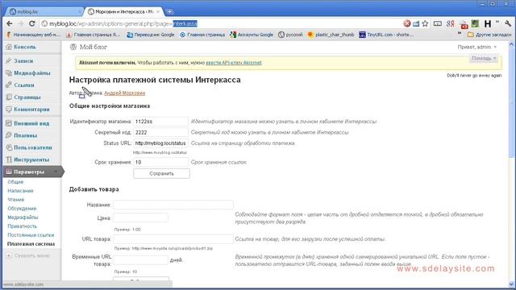Click the red Я extension icon
The width and height of the screenshot is (516, 290).
tap(450, 23)
